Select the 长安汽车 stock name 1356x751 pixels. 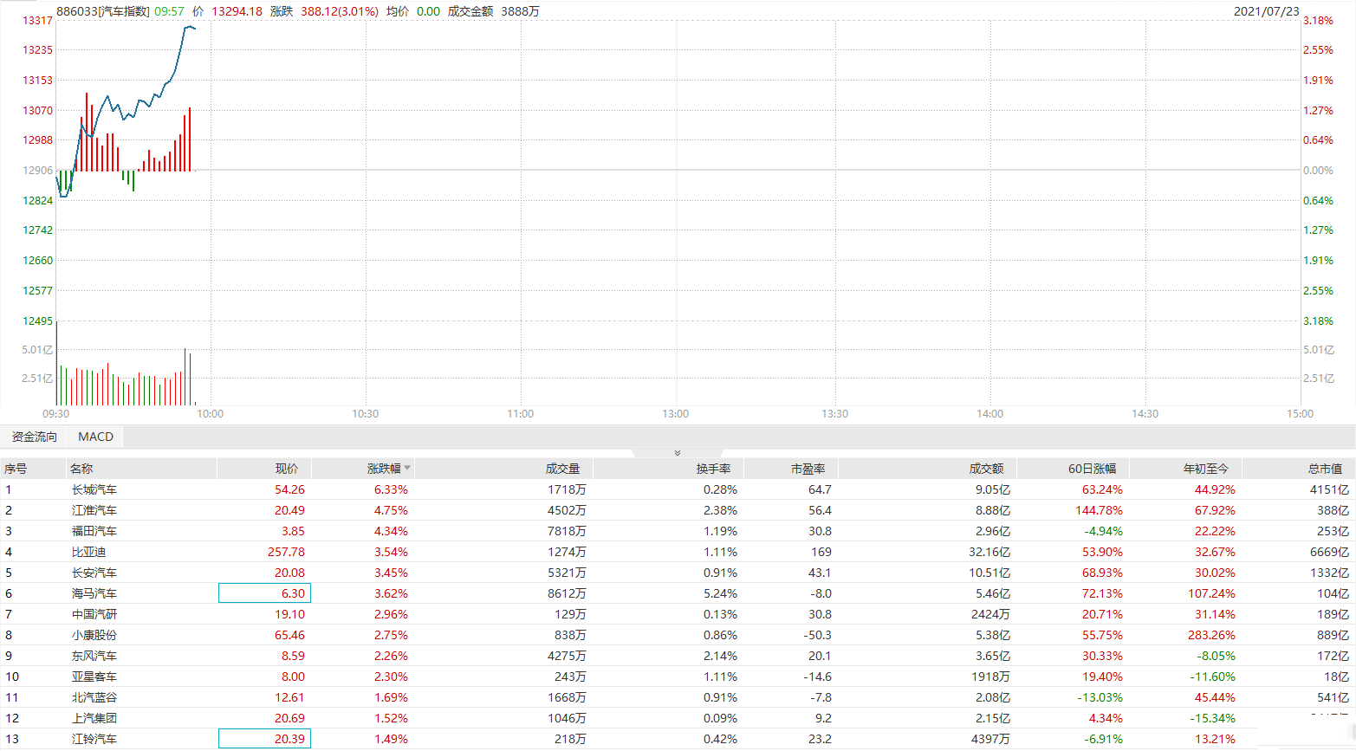pyautogui.click(x=94, y=573)
